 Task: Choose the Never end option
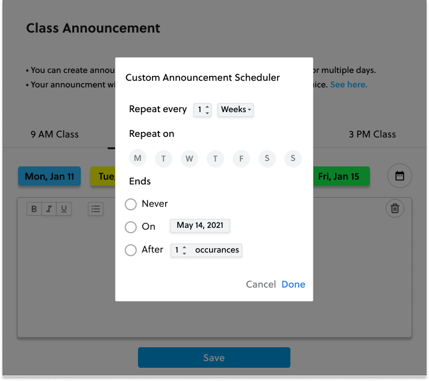[x=131, y=204]
